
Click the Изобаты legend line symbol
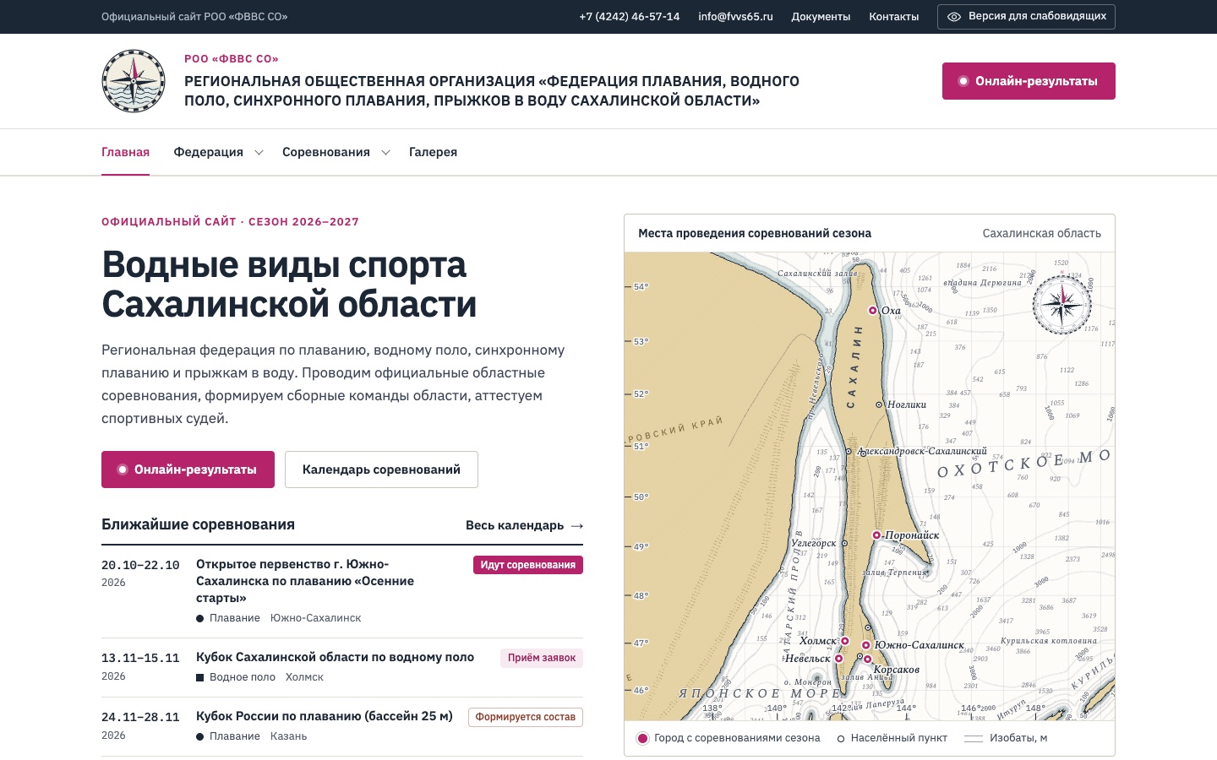pyautogui.click(x=974, y=738)
